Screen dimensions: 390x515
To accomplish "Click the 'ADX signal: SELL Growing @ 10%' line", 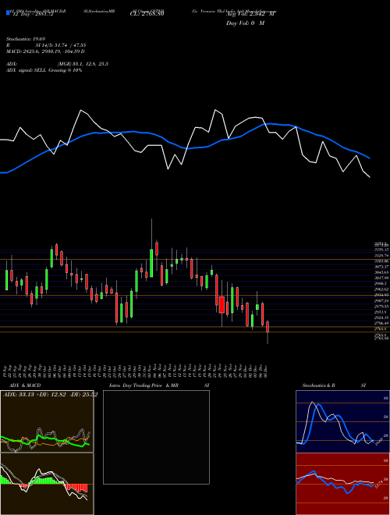I will point(44,70).
